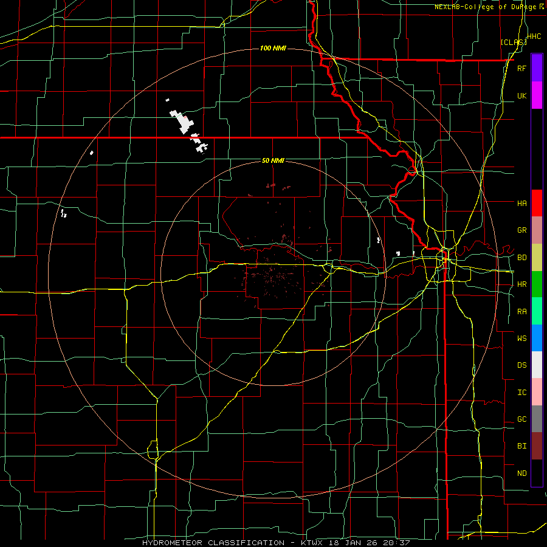Click the BI legend label
The height and width of the screenshot is (547, 547).
pos(521,446)
